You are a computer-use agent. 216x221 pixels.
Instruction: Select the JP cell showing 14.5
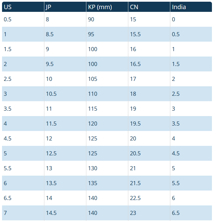pos(51,213)
